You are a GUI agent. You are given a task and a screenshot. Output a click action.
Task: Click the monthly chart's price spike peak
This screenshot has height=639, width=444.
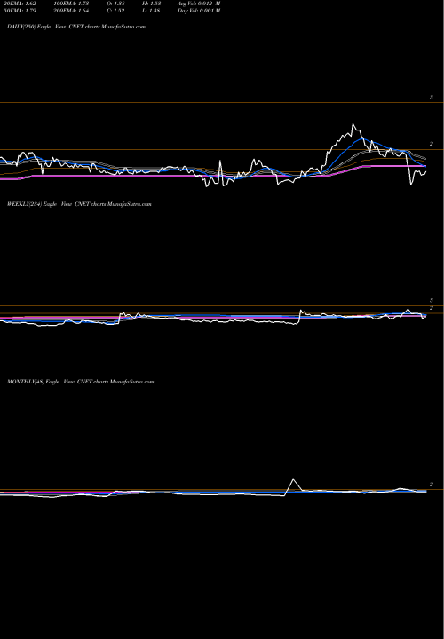[x=293, y=479]
